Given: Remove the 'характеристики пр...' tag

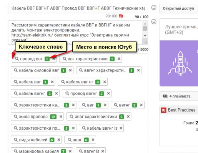Looking at the screenshot, I should pos(73,128).
